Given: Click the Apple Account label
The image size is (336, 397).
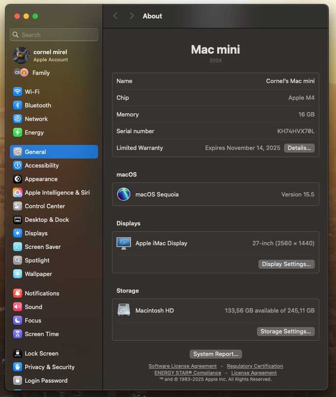Looking at the screenshot, I should (51, 60).
